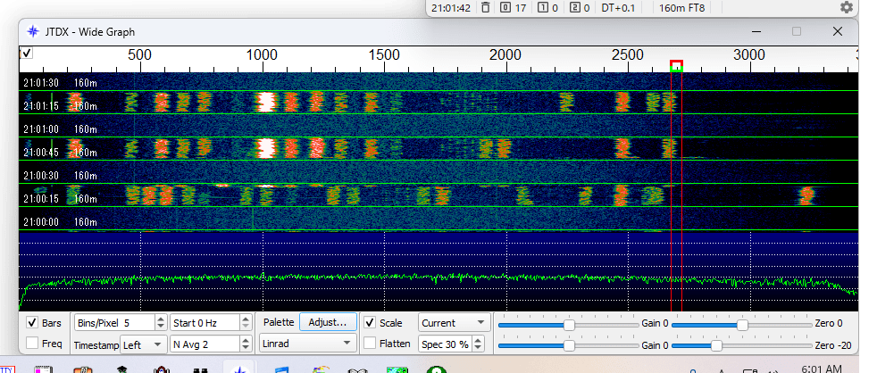Enable the Freq checkbox
The height and width of the screenshot is (373, 877).
(x=32, y=344)
